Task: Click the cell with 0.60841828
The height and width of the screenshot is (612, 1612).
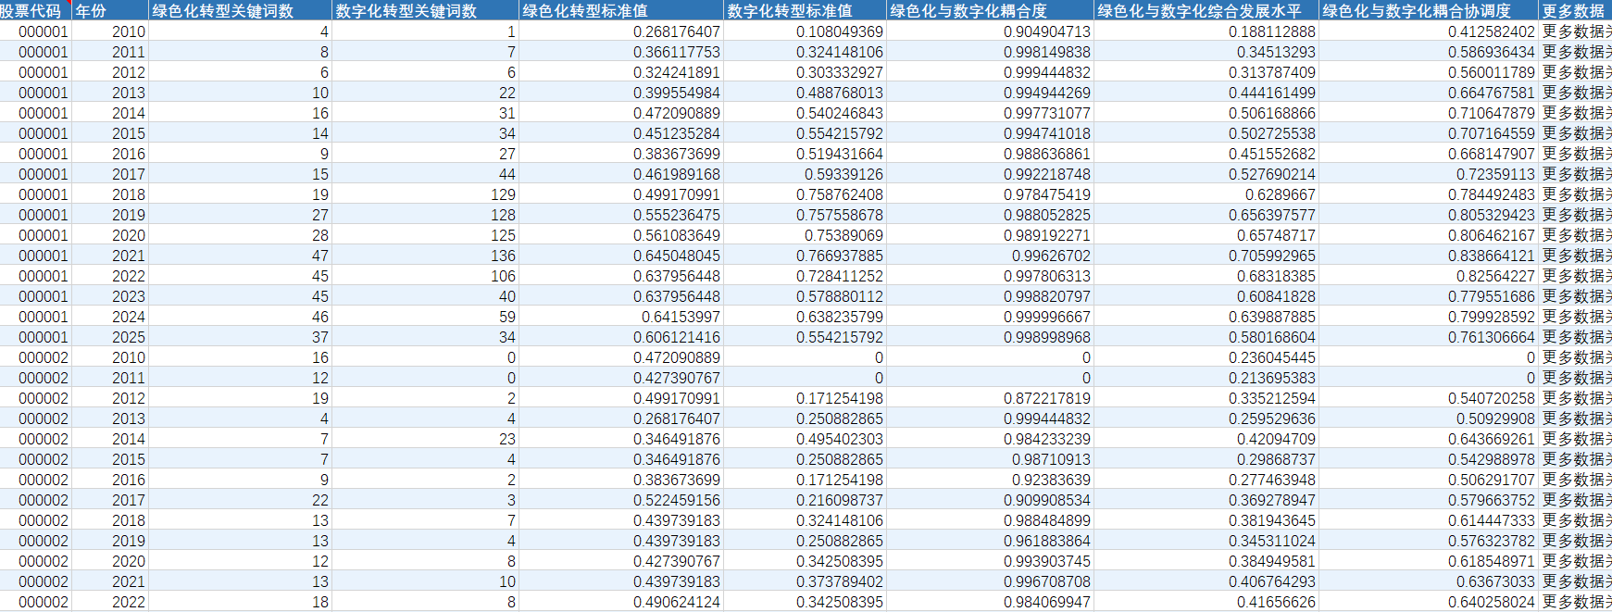Action: click(1206, 296)
